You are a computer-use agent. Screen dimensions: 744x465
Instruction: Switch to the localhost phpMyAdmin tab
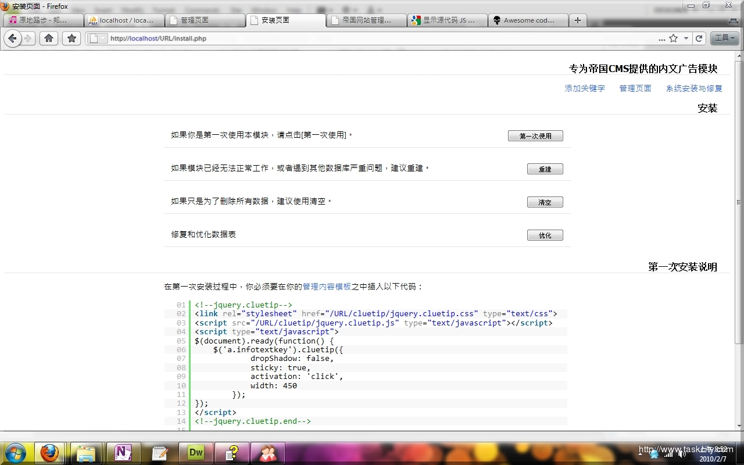tap(122, 20)
